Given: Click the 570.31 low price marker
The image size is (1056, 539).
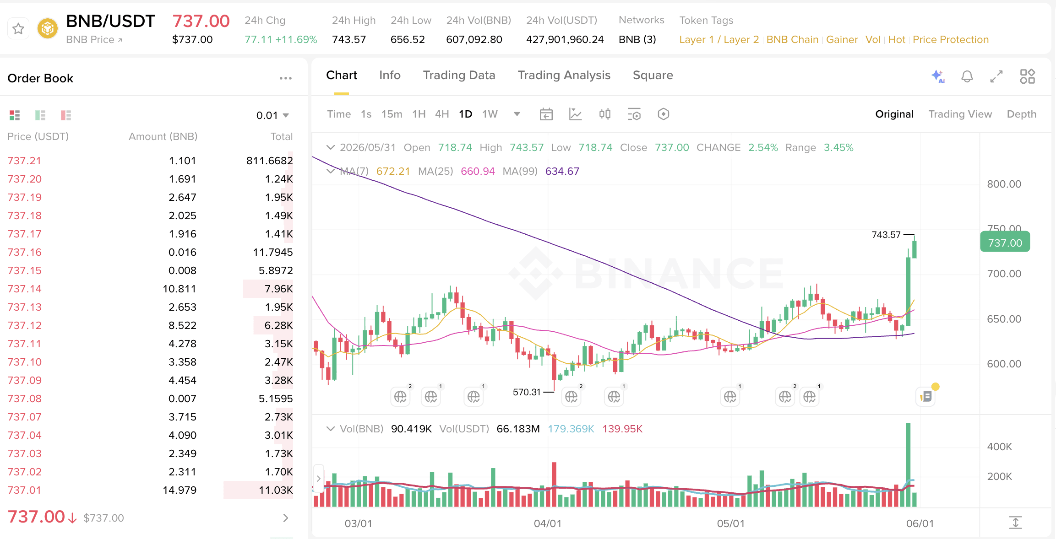Looking at the screenshot, I should 527,392.
